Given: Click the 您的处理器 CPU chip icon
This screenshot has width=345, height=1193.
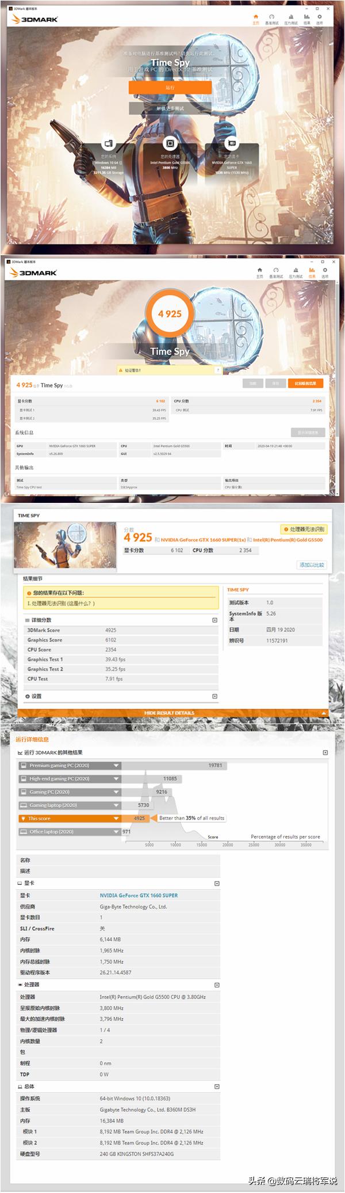Looking at the screenshot, I should [x=170, y=143].
